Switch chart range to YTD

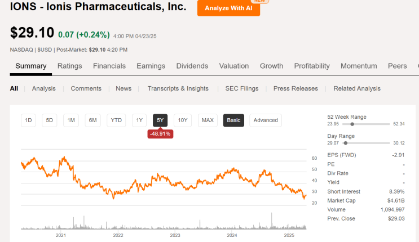116,120
